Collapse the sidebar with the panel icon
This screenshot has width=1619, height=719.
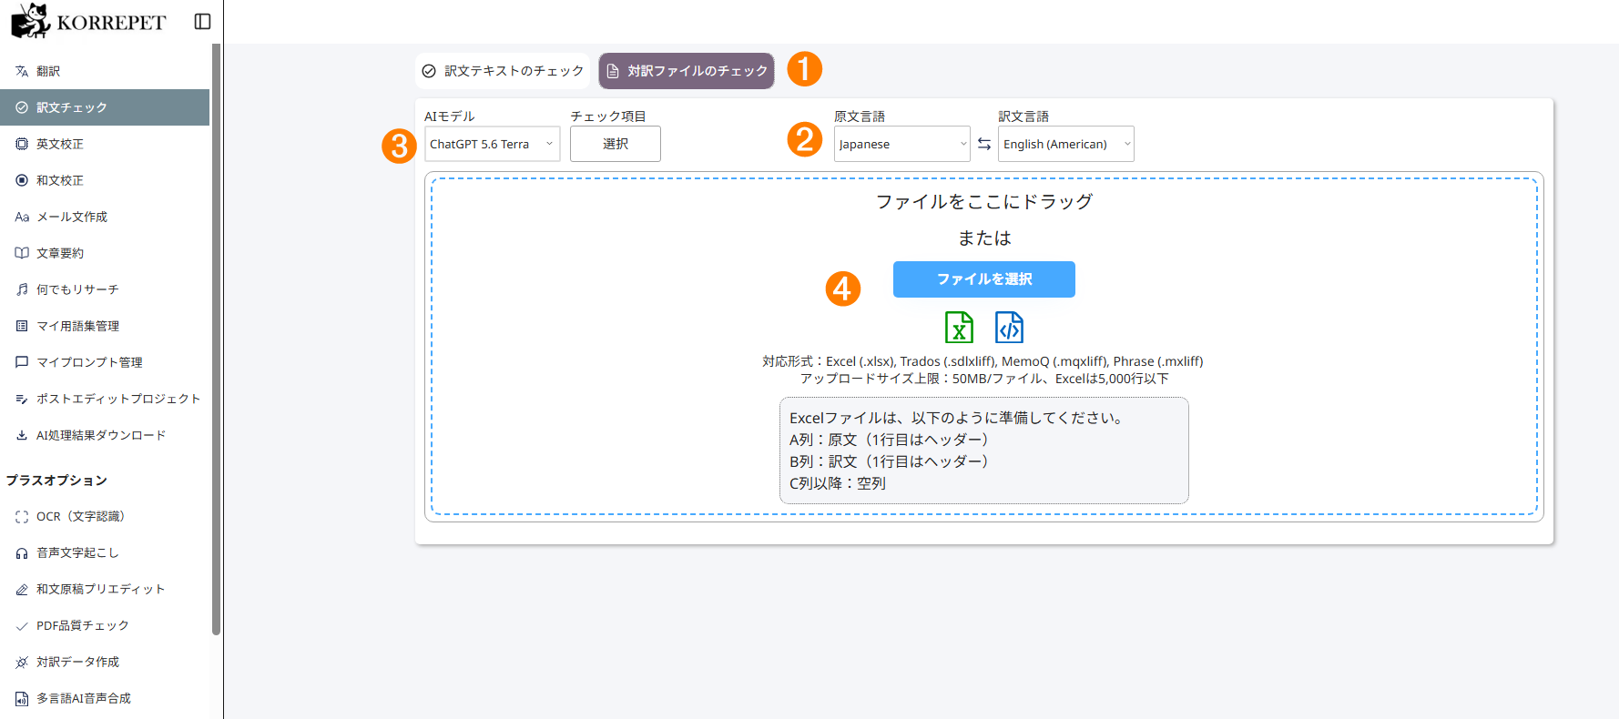point(203,21)
